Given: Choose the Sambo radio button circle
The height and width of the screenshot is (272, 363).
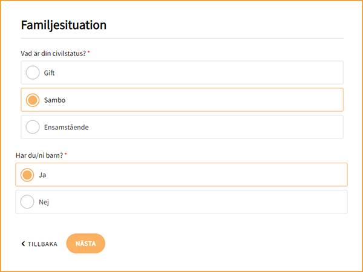Looking at the screenshot, I should point(33,100).
